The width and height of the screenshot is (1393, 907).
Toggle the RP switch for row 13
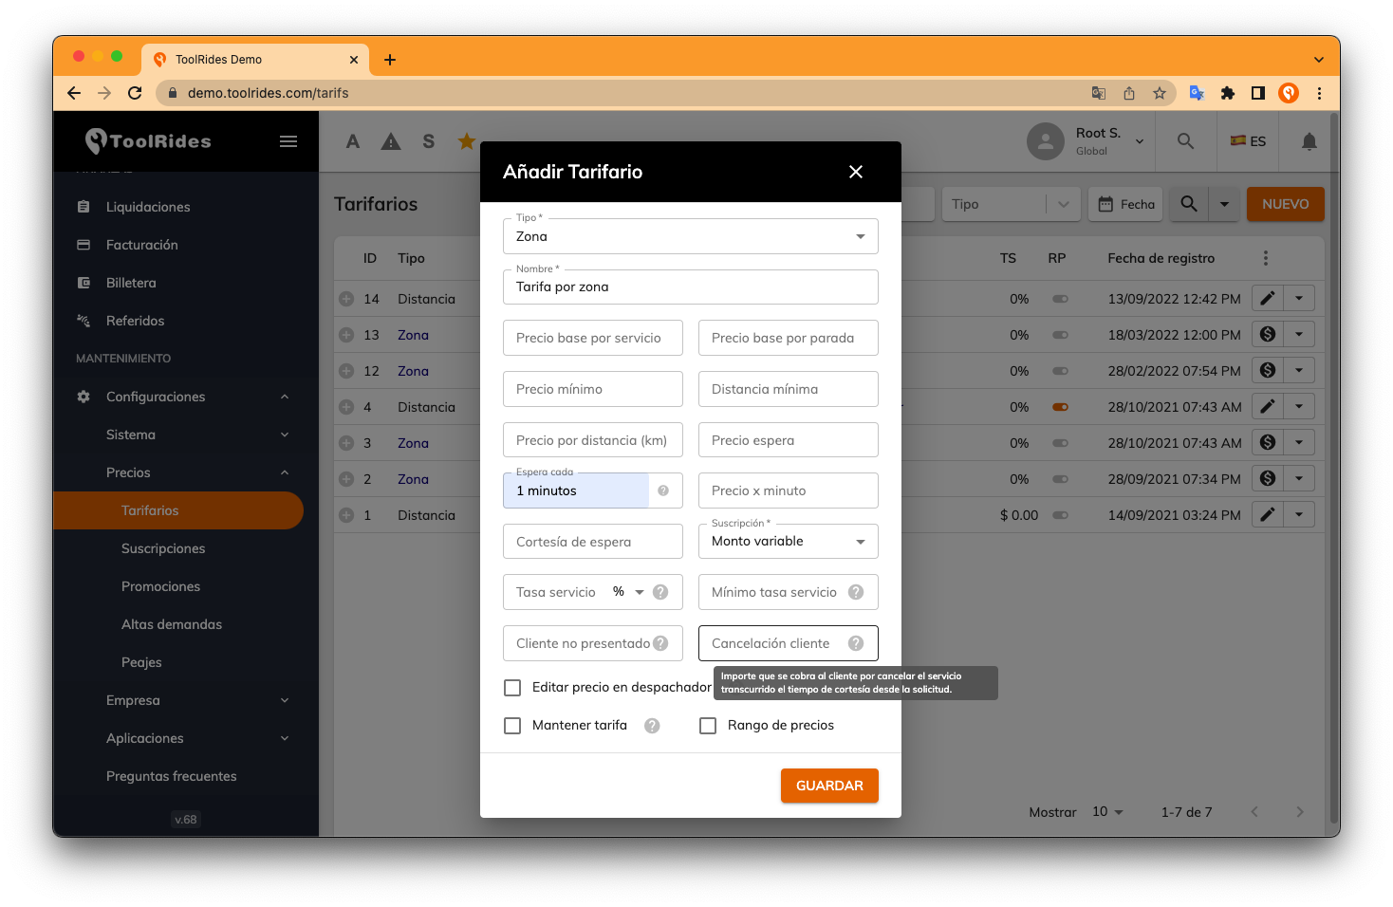pos(1060,335)
